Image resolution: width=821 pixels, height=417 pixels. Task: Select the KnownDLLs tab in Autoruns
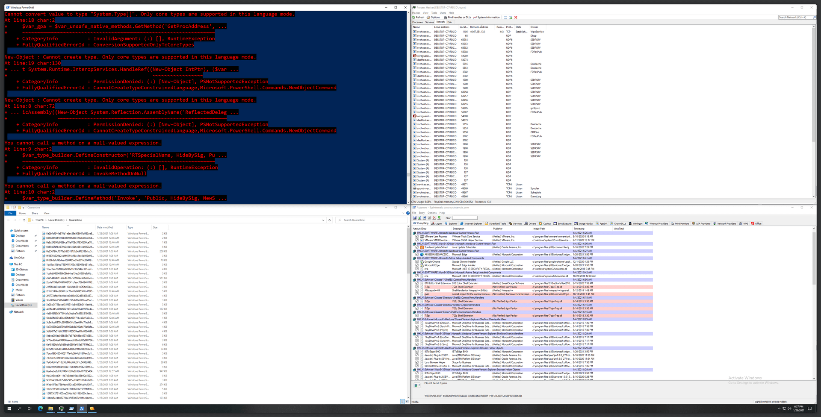pyautogui.click(x=617, y=223)
